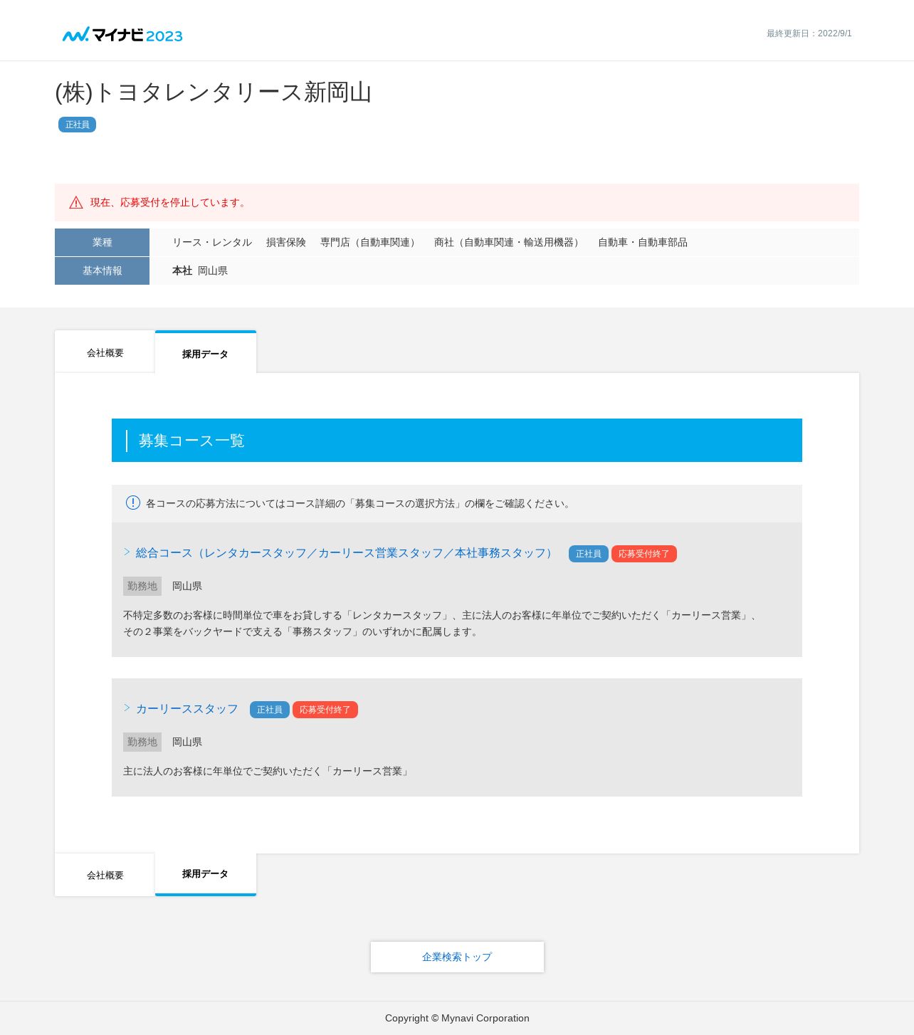Click the 基本情報 header cell

pos(102,270)
